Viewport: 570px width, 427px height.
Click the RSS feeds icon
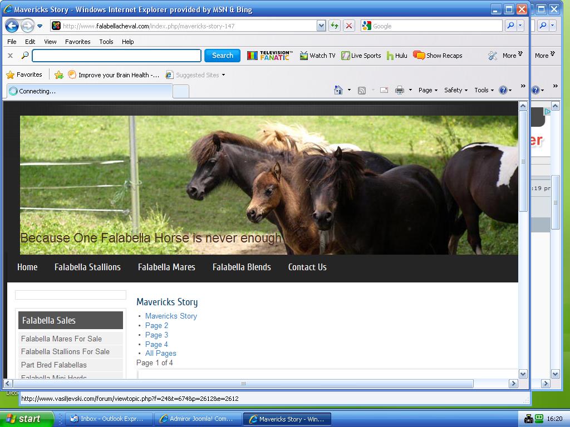tap(362, 91)
